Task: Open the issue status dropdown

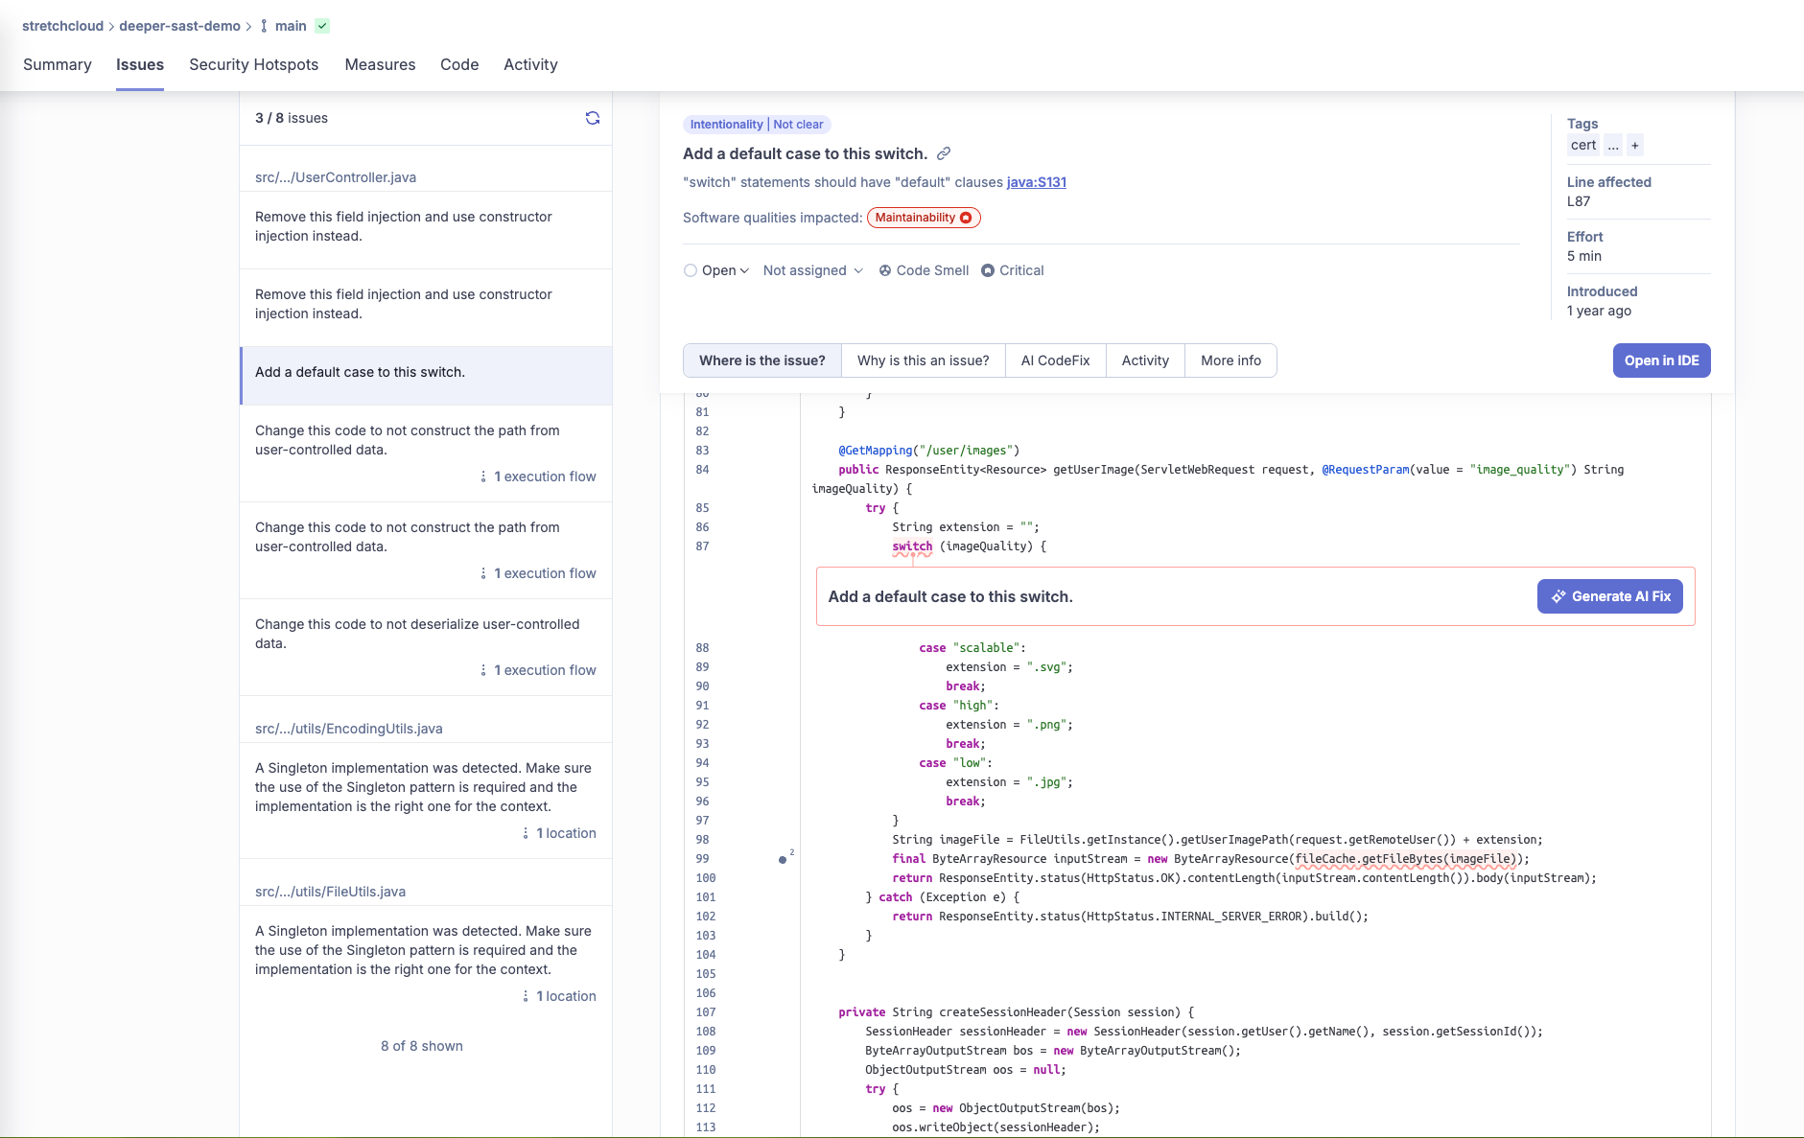Action: [x=716, y=270]
